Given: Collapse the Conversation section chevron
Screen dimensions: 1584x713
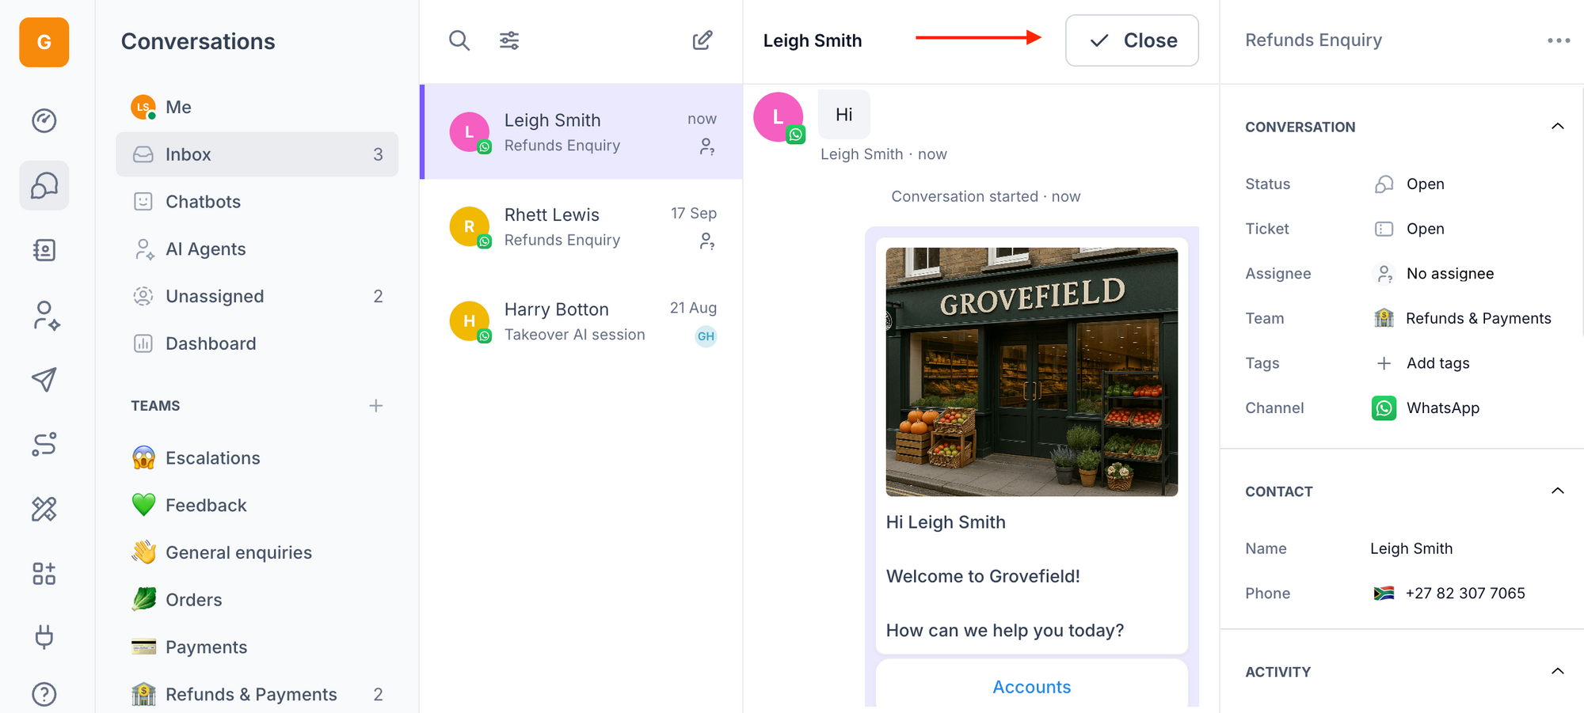Looking at the screenshot, I should tap(1557, 127).
